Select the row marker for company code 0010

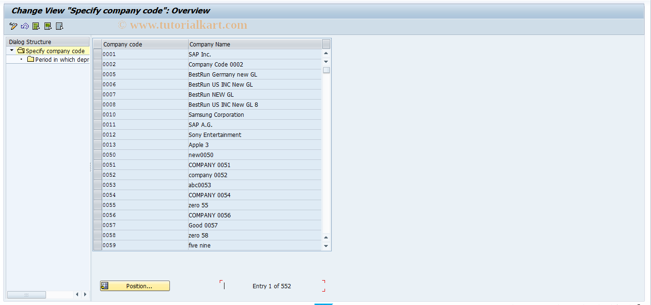pos(98,114)
